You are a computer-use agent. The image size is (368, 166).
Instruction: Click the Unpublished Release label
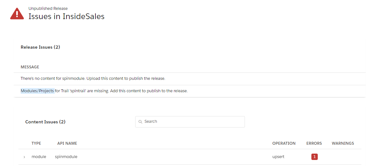point(48,9)
